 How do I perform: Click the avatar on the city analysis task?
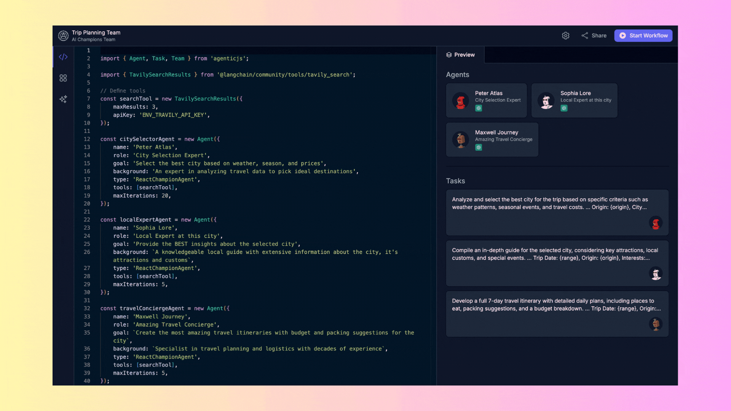pos(656,223)
